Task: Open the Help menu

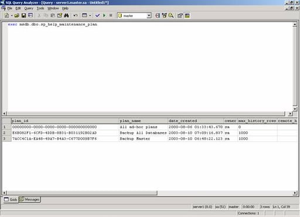Action: click(65, 8)
